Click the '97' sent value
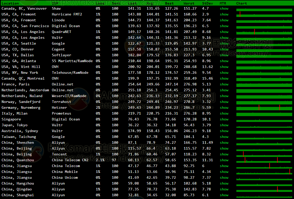Viewport: 294px width, 199px height. (114, 160)
